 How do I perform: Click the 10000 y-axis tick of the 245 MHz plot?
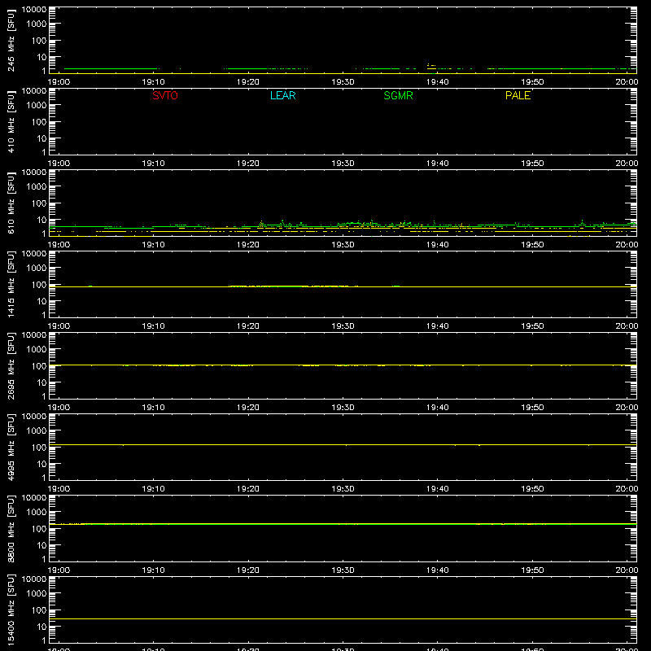34,10
